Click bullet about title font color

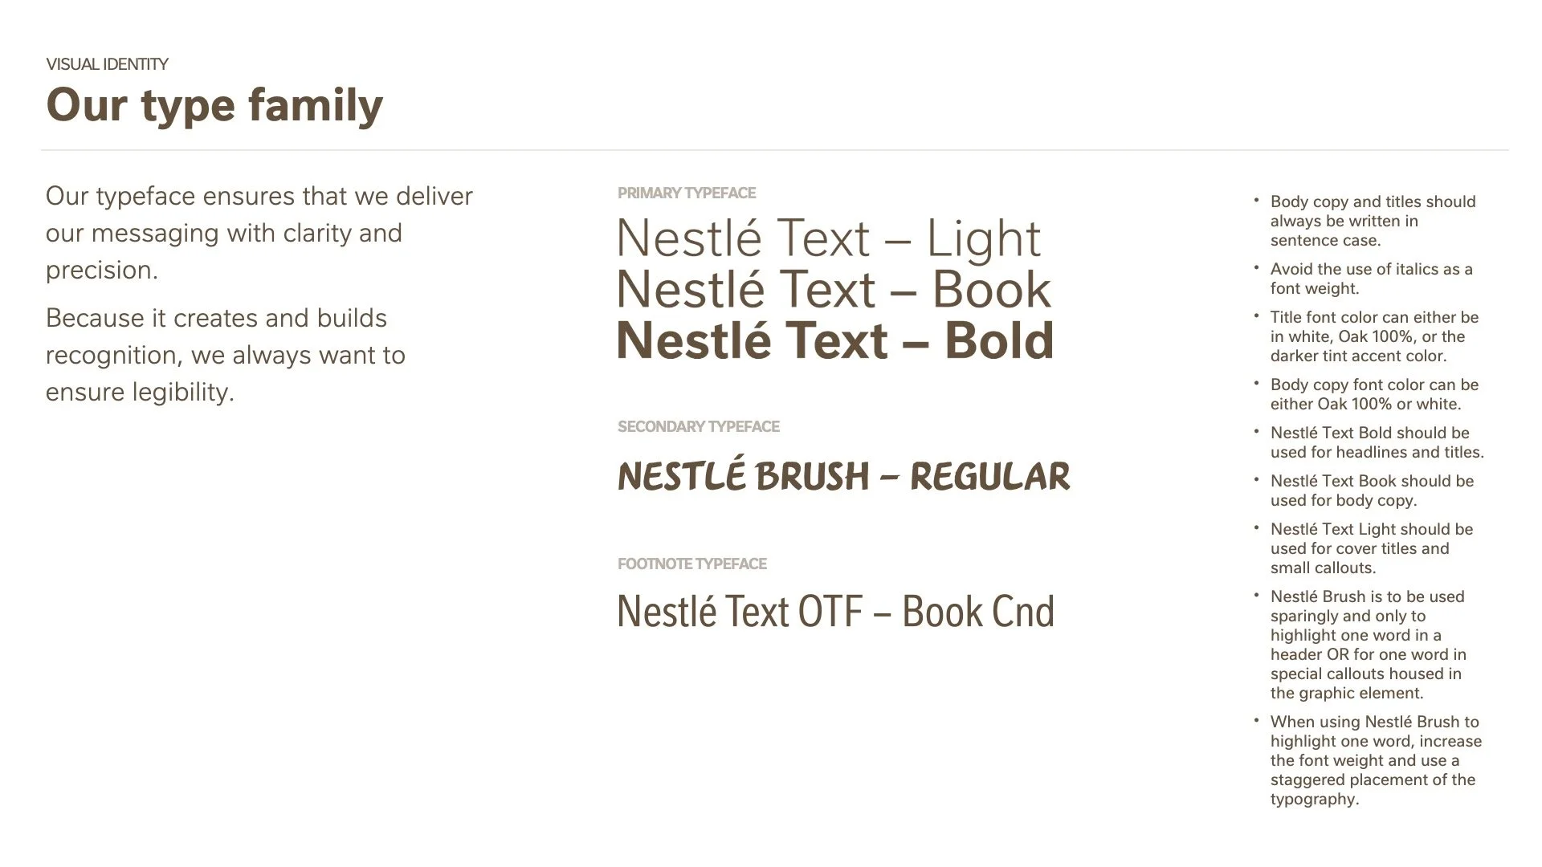click(x=1374, y=336)
